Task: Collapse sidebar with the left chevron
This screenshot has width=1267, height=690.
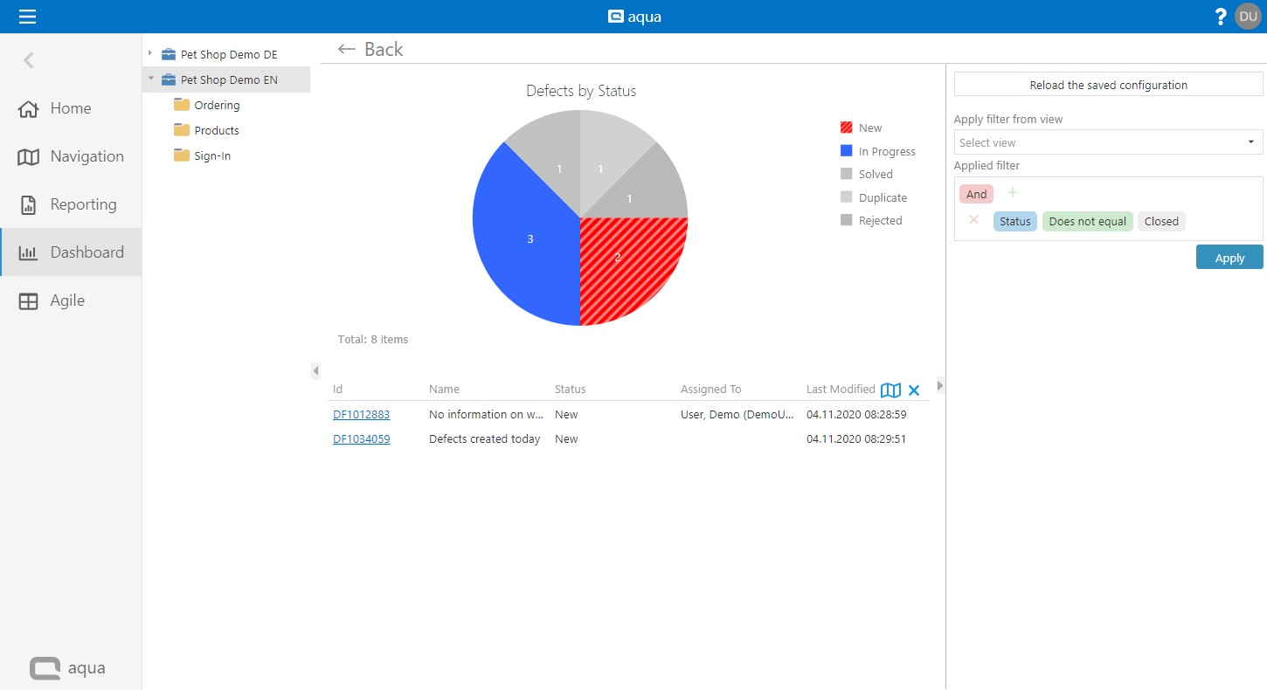Action: 29,60
